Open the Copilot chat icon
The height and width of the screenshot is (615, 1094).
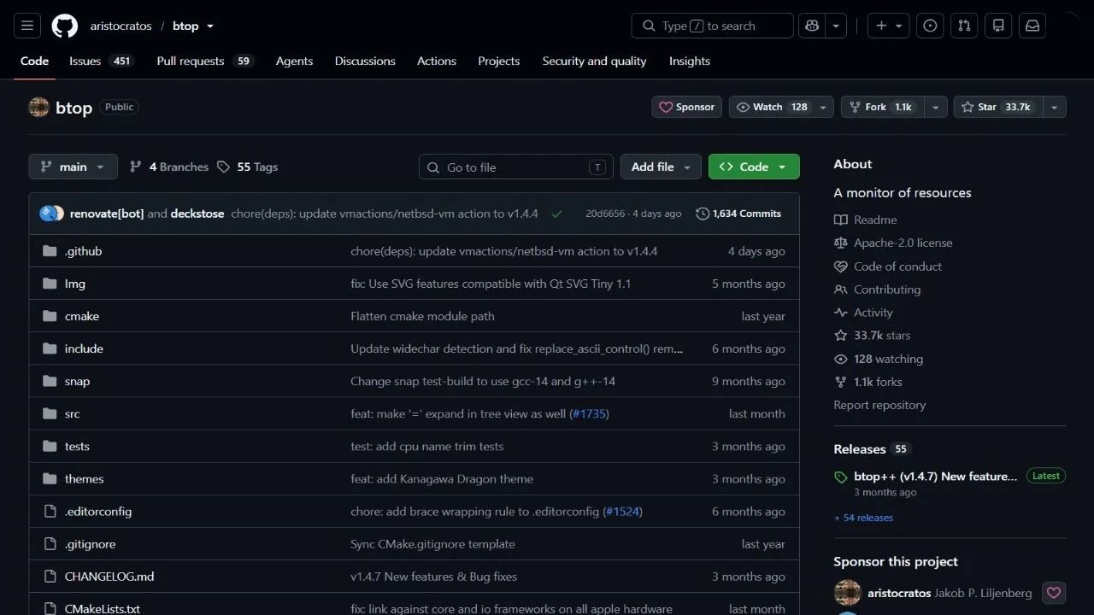pyautogui.click(x=812, y=26)
